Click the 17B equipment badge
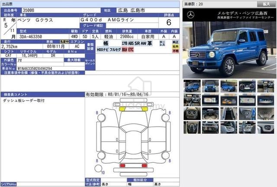Image resolution: width=277 pixels, height=187 pixels. 125,43
